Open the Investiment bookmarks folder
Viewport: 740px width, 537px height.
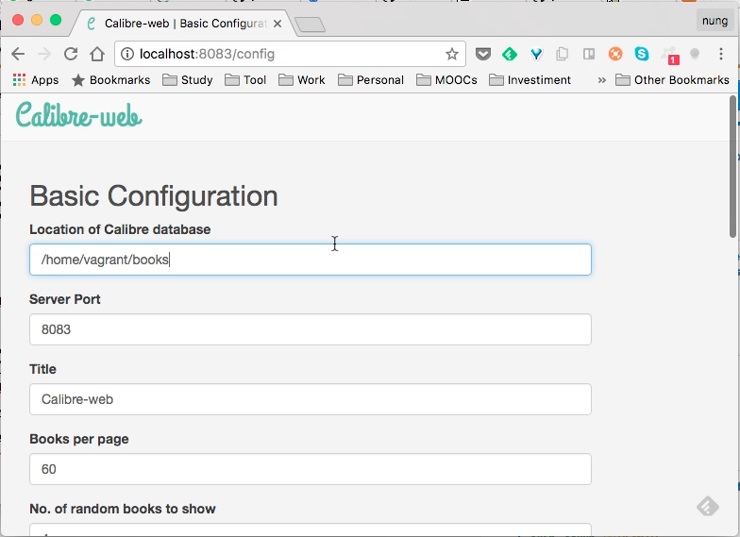(530, 79)
